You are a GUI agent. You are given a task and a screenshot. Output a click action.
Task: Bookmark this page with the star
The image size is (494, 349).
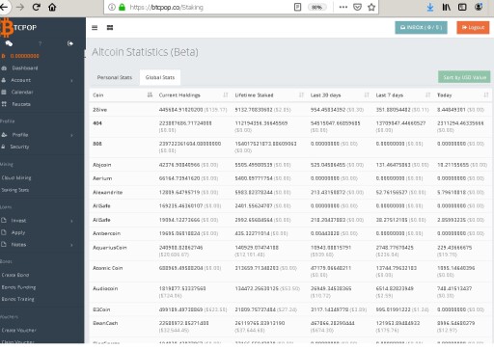pyautogui.click(x=371, y=7)
